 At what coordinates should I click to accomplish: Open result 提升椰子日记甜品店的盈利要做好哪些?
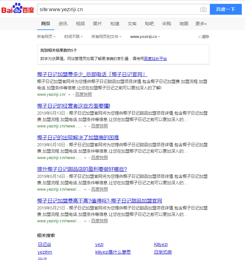point(82,169)
